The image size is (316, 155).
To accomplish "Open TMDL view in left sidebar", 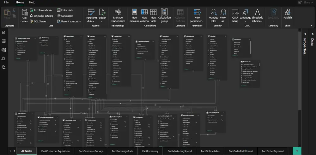I will [3, 67].
